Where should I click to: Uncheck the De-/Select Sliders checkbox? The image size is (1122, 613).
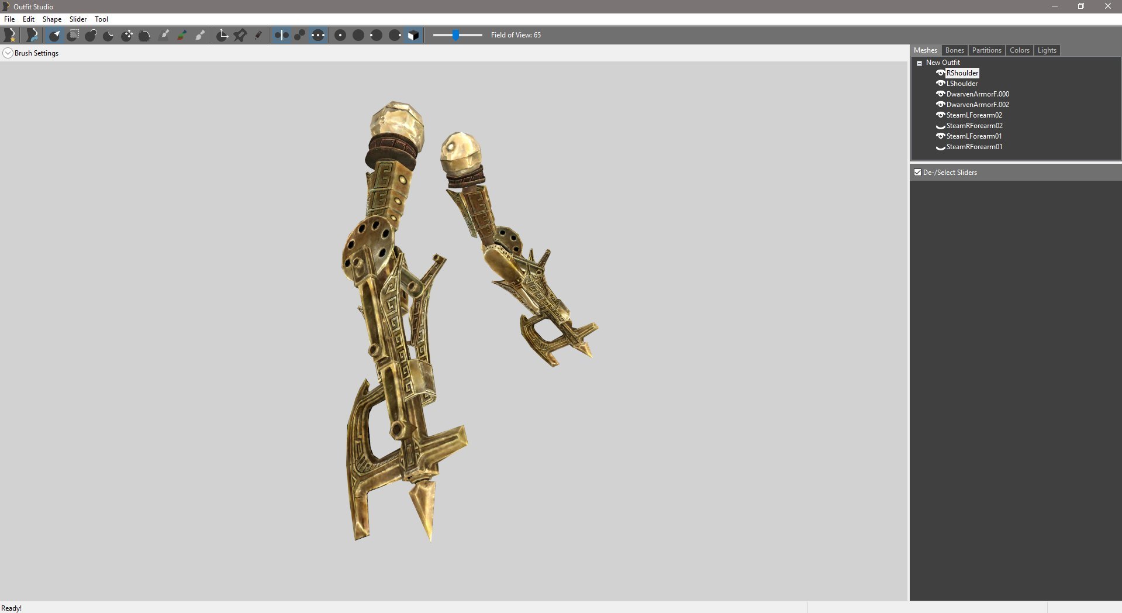click(x=917, y=173)
